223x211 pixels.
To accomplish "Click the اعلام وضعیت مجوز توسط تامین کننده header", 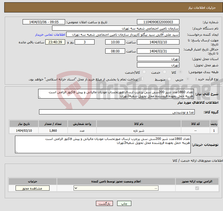I will [x=116, y=181].
